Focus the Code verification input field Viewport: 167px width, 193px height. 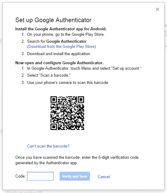(40, 176)
